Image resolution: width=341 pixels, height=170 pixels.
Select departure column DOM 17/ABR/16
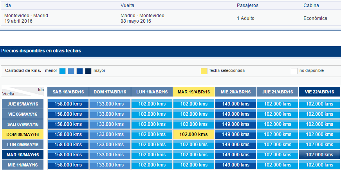click(x=110, y=92)
